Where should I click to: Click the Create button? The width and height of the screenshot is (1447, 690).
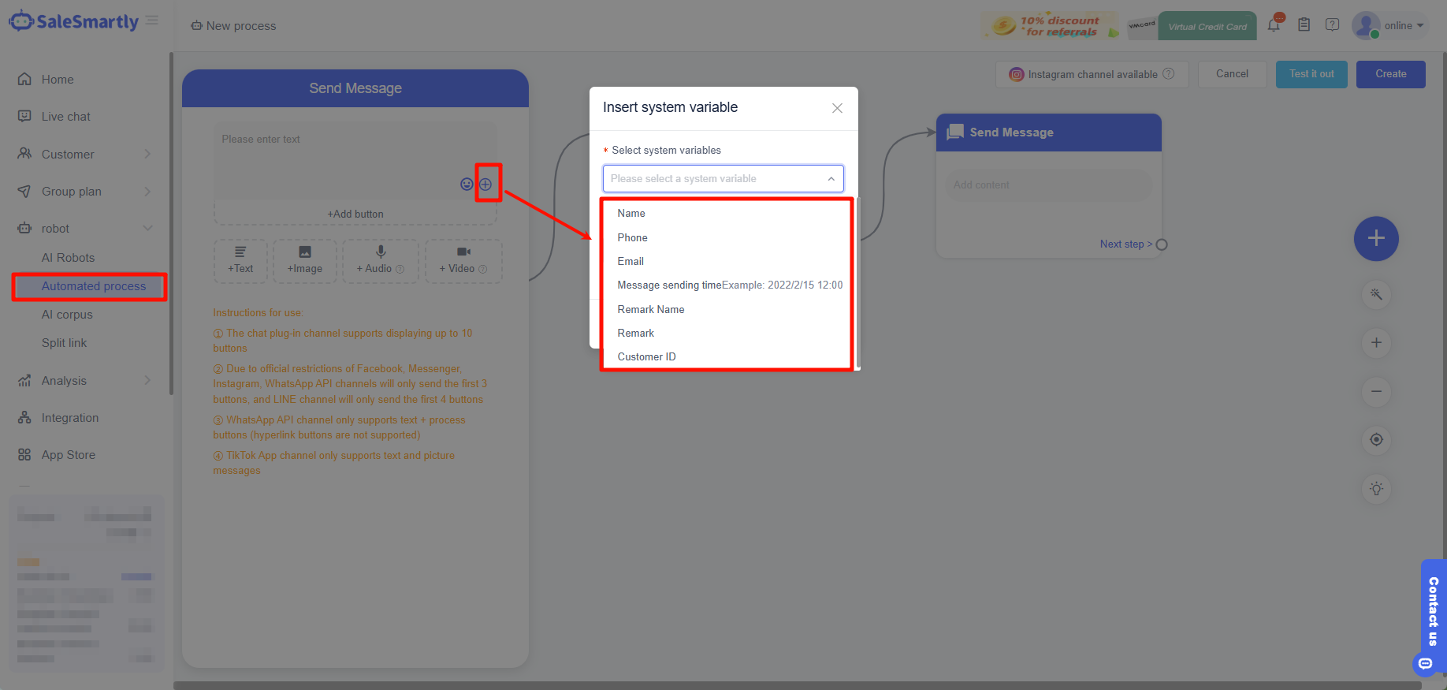click(x=1390, y=74)
